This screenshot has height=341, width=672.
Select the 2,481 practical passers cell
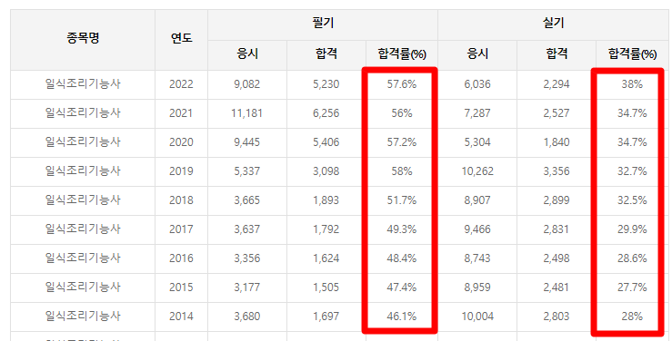(x=557, y=287)
